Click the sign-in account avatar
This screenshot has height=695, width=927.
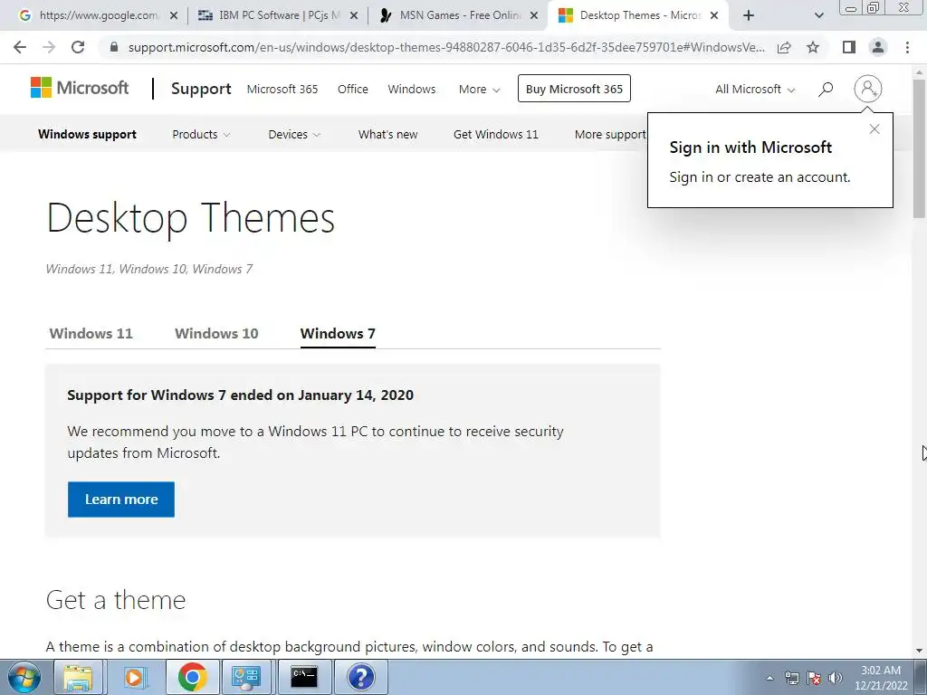(868, 89)
